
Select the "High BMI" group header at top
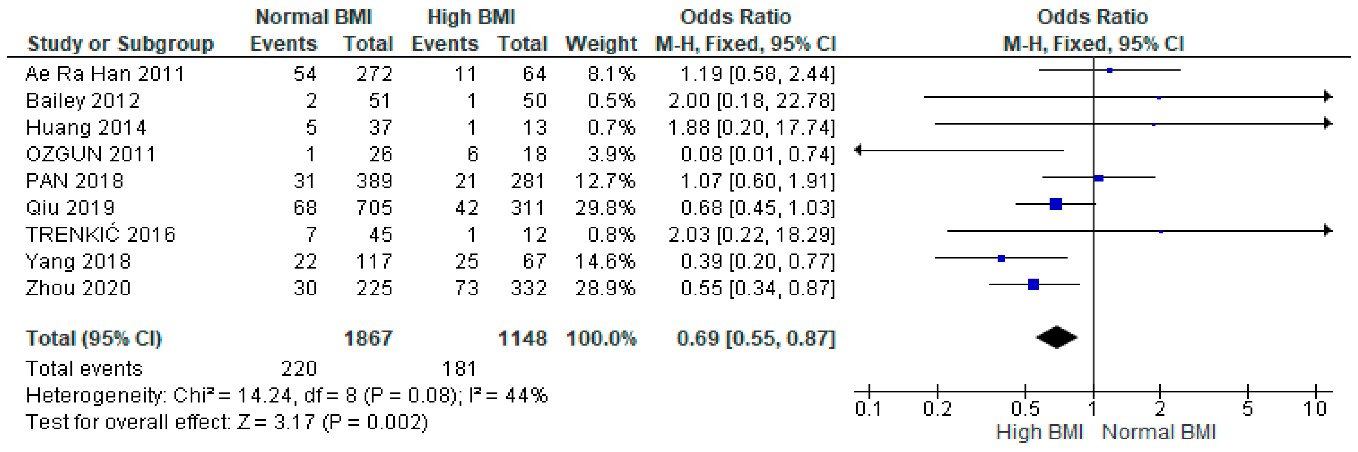coord(471,17)
